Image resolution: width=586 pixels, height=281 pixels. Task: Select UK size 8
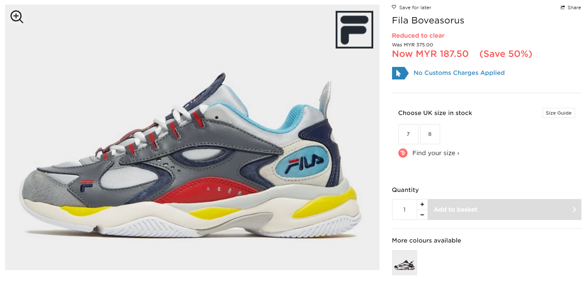coord(430,134)
